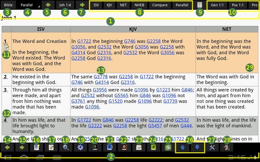Tap the bottom toolbar history forward arrow
Viewport: 260px width, 162px height.
pos(22,147)
